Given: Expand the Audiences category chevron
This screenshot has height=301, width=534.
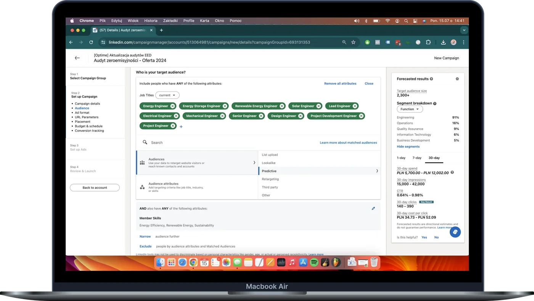Looking at the screenshot, I should [254, 163].
